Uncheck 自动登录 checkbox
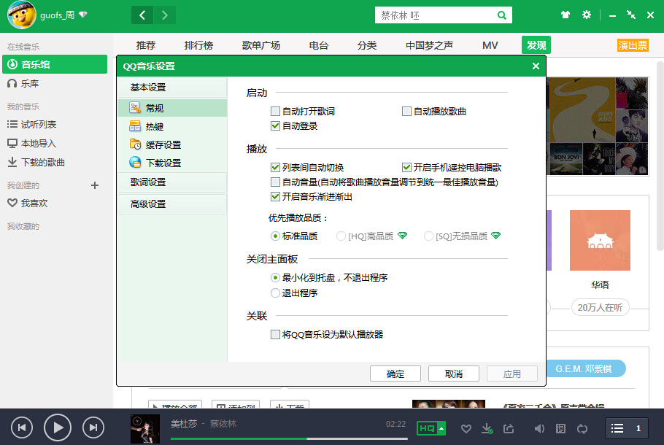The height and width of the screenshot is (445, 664). (x=275, y=125)
